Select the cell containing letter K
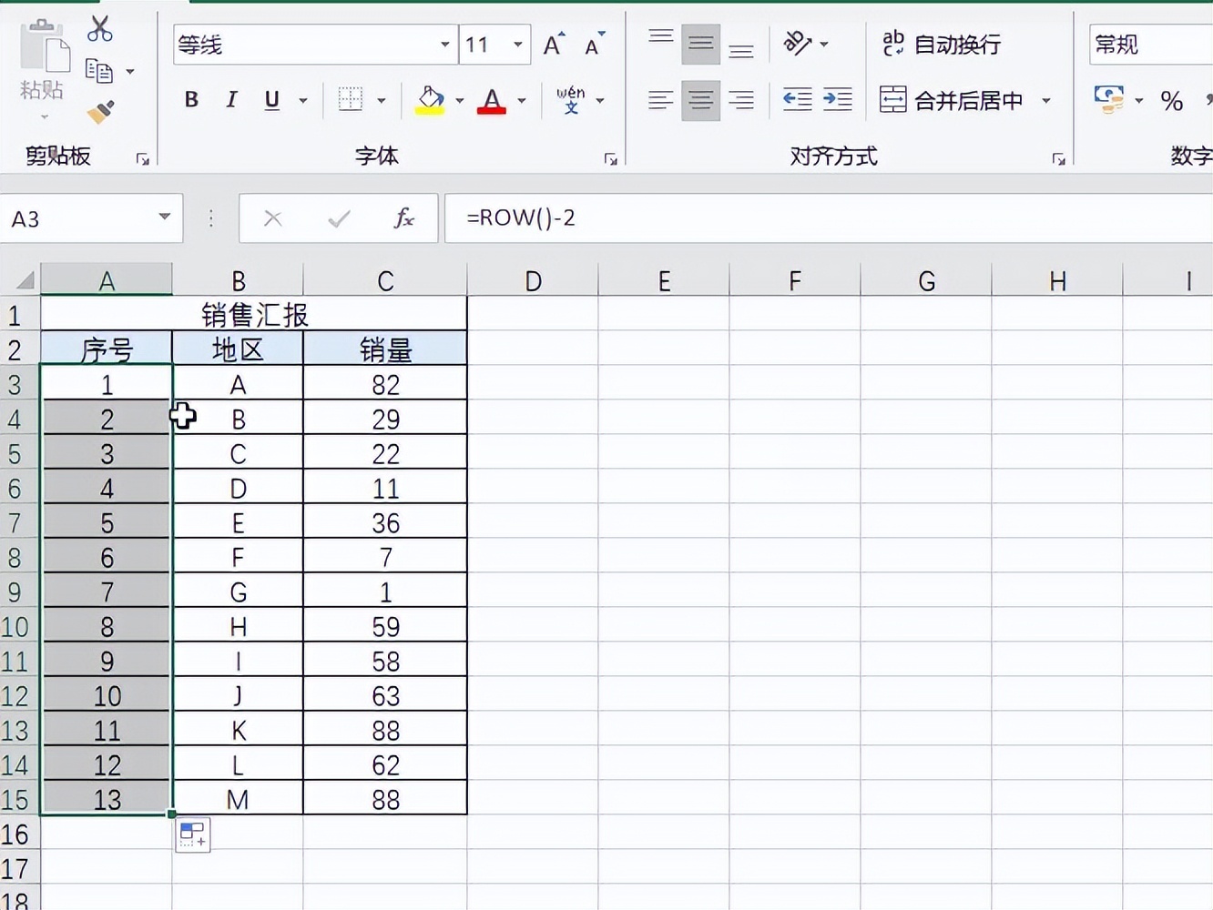This screenshot has height=910, width=1213. coord(238,730)
